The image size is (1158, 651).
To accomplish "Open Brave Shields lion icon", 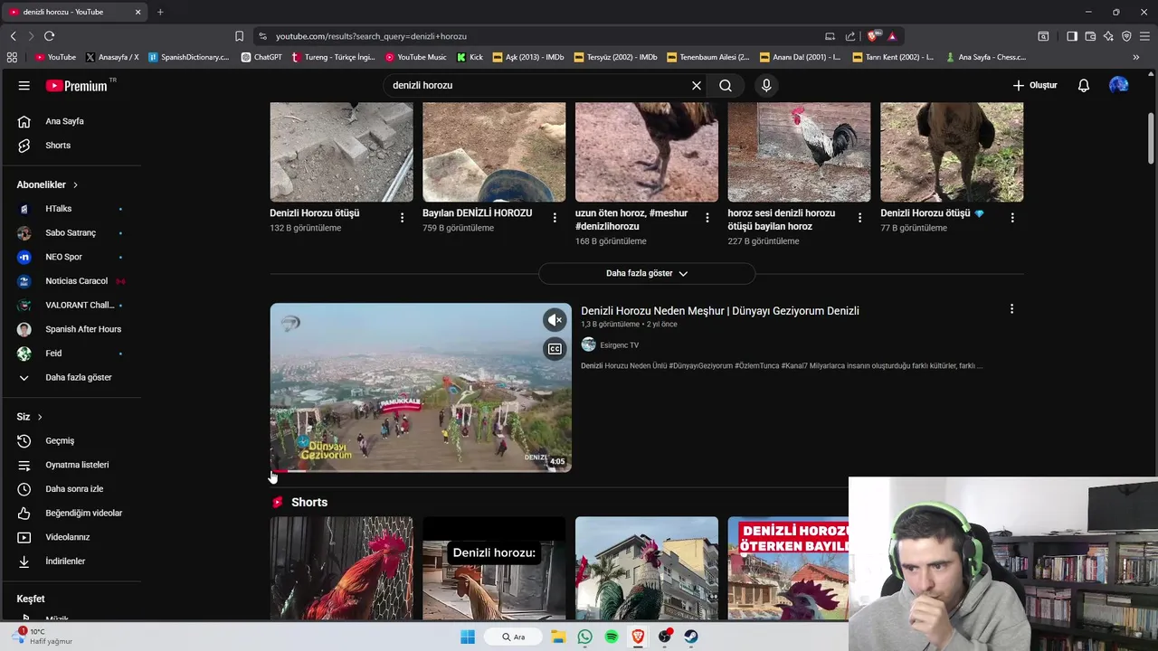I will 872,36.
